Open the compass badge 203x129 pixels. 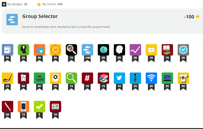coord(55,50)
